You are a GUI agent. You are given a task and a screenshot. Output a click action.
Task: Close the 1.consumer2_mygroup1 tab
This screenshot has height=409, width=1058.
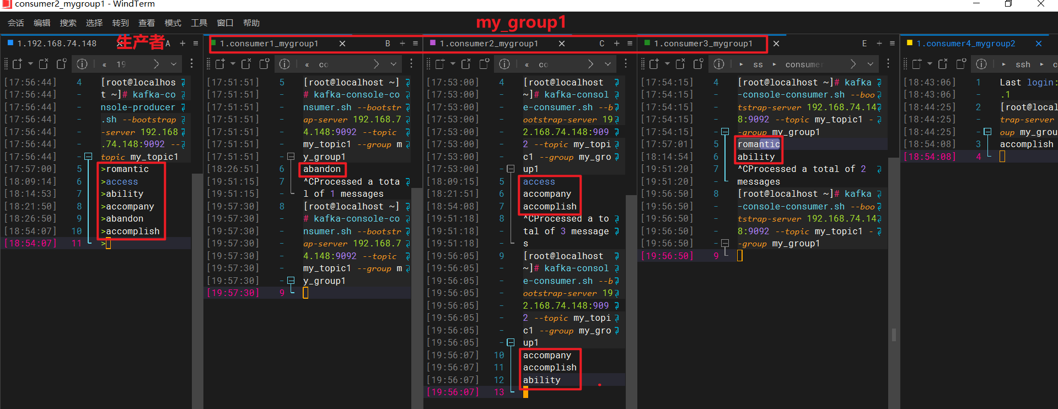pos(562,44)
